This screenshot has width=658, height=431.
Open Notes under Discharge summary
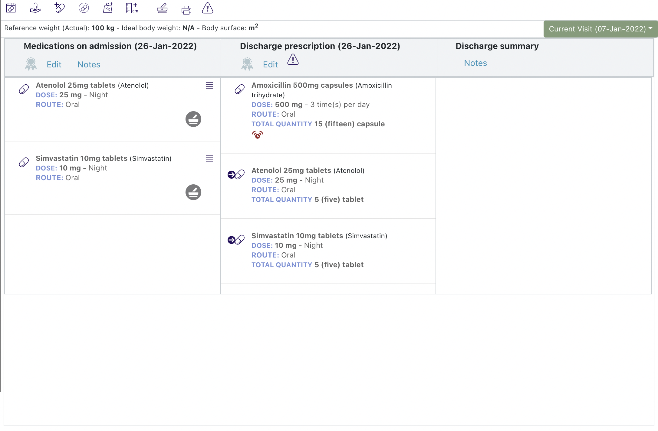(x=475, y=63)
